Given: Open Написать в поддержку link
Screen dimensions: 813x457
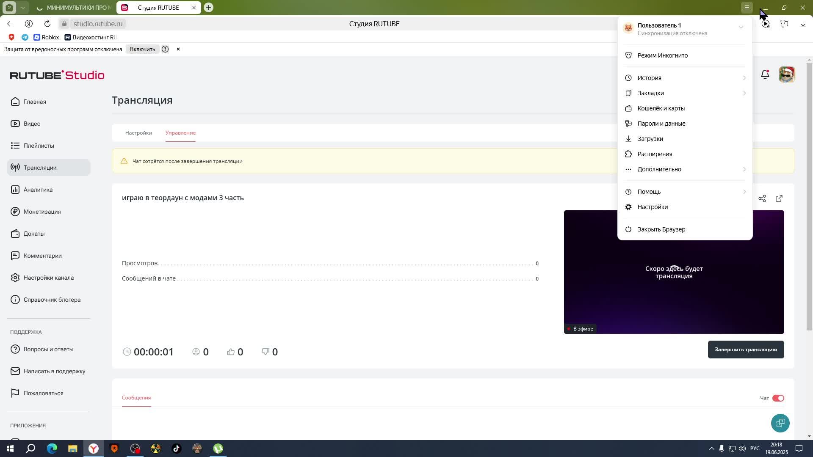Looking at the screenshot, I should pos(49,371).
